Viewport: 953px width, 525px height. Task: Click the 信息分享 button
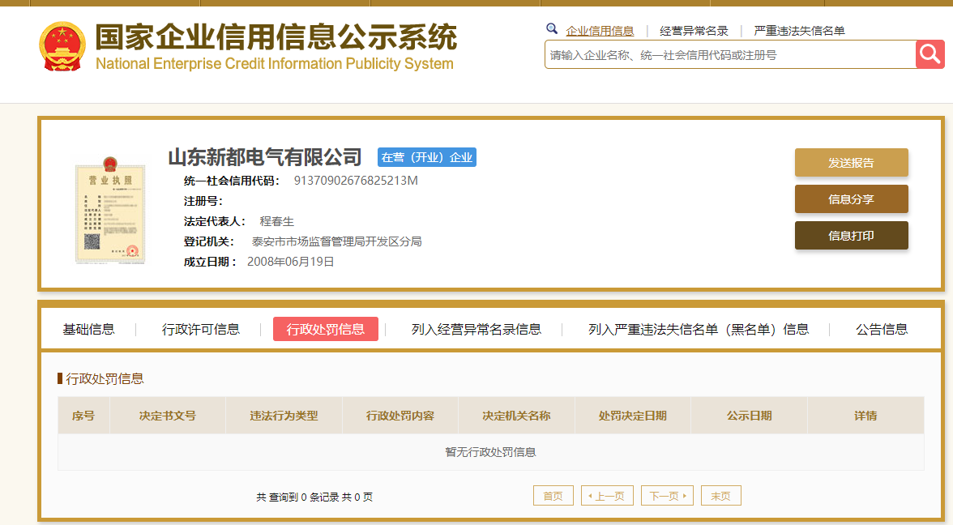(852, 199)
